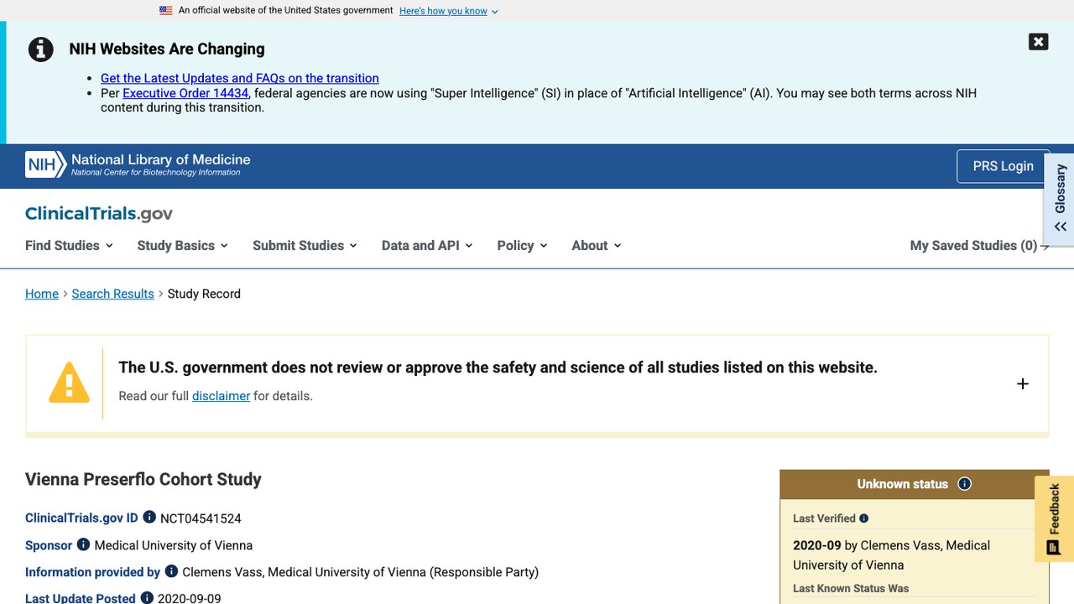1074x604 pixels.
Task: Click the Last Known Status Was label
Action: (851, 588)
